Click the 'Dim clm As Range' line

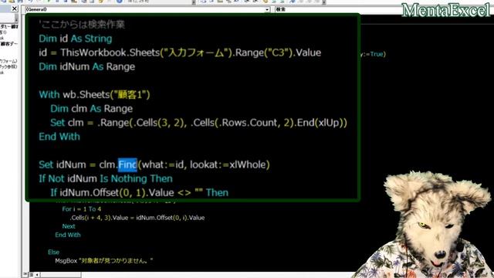tap(91, 109)
